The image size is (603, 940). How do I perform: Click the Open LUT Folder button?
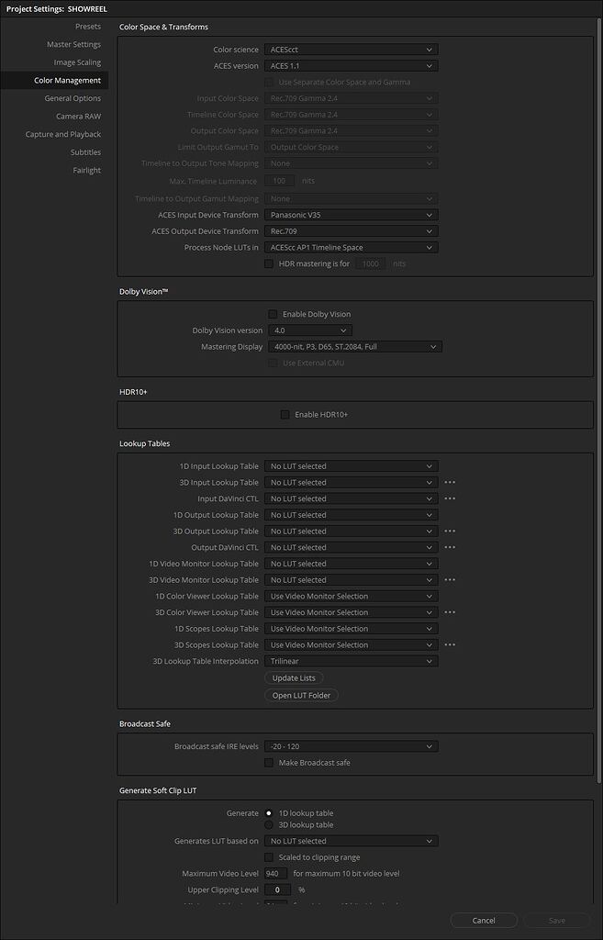click(x=301, y=695)
